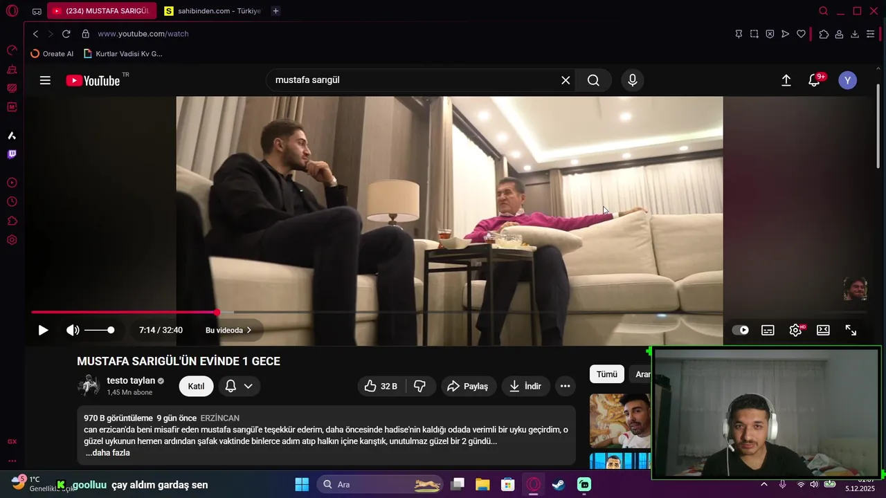Start voice search with microphone icon
This screenshot has height=498, width=886.
click(x=633, y=80)
